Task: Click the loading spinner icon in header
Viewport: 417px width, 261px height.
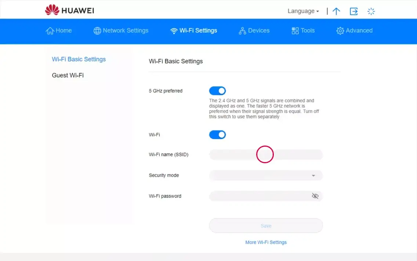Action: pos(371,11)
